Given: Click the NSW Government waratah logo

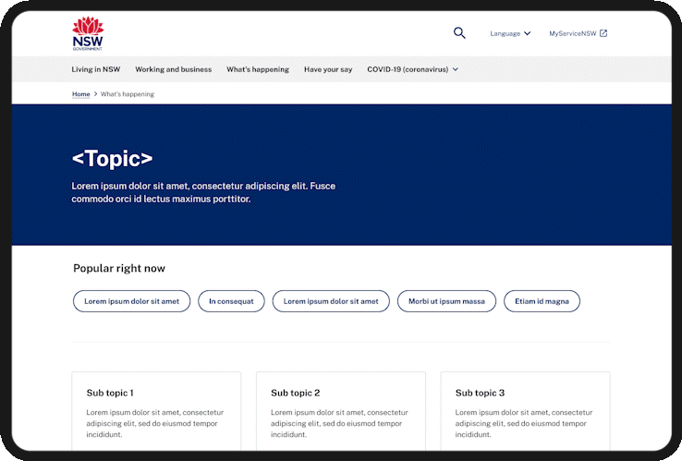Looking at the screenshot, I should coord(88,33).
